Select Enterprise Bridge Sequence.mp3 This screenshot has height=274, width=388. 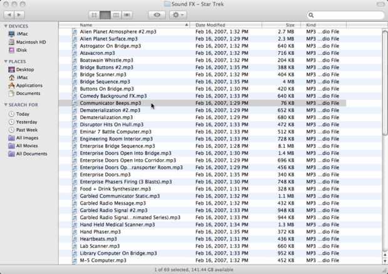click(x=117, y=146)
